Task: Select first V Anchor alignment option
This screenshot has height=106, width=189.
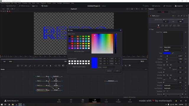Action: [164, 65]
